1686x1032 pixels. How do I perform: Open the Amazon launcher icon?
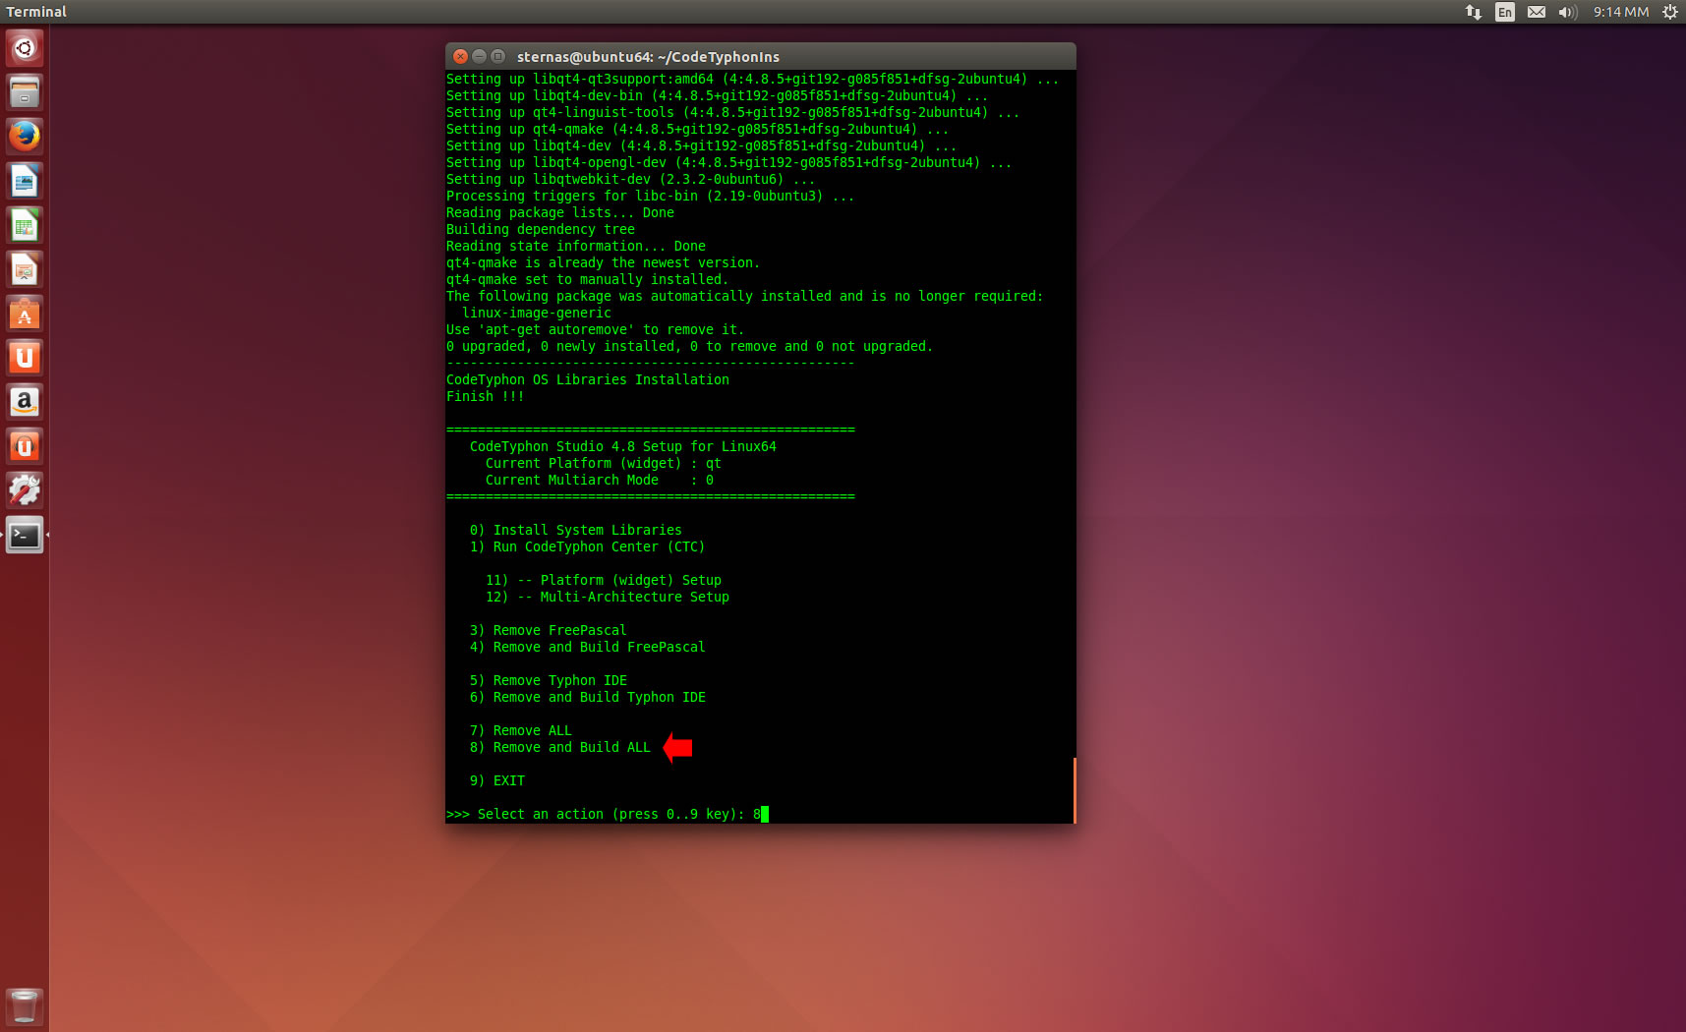click(x=25, y=402)
